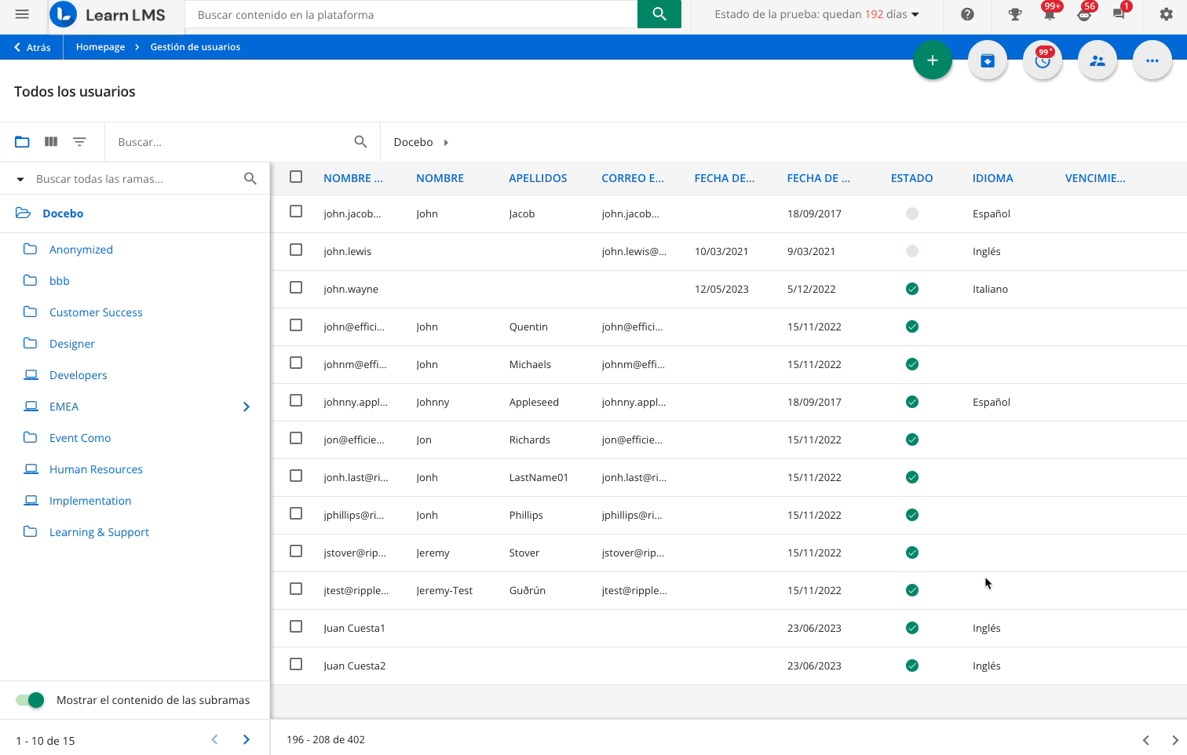Expand the branch search dropdown triangle
Screen dimensions: 1187x755
(20, 180)
